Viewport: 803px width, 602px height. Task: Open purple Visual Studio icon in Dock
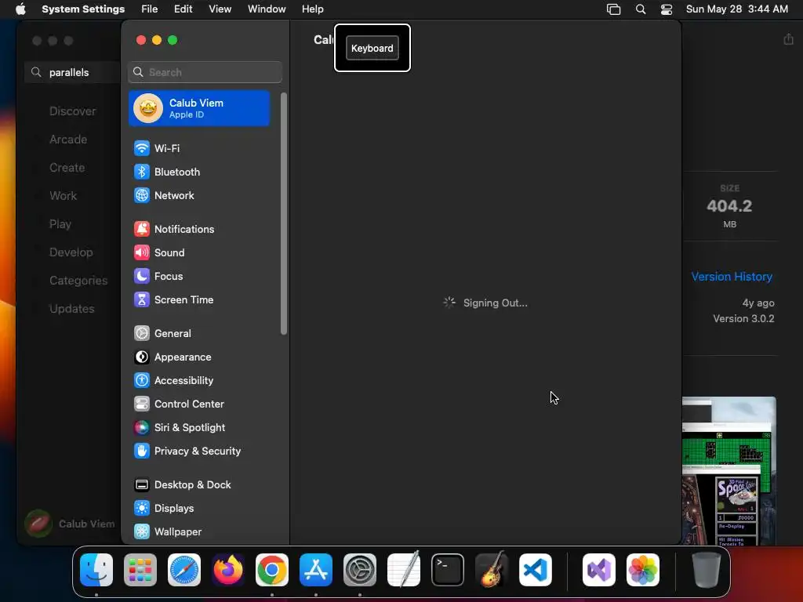click(x=598, y=570)
